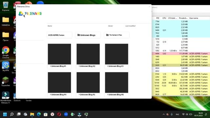Click the Google Drive logo icon

pos(21,13)
